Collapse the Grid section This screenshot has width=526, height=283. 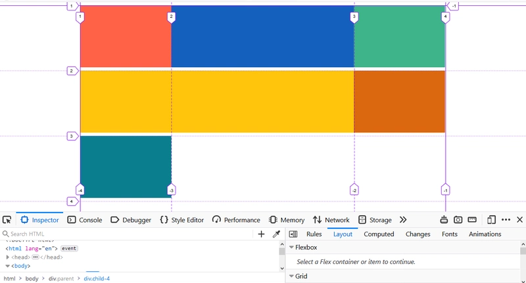tap(291, 276)
